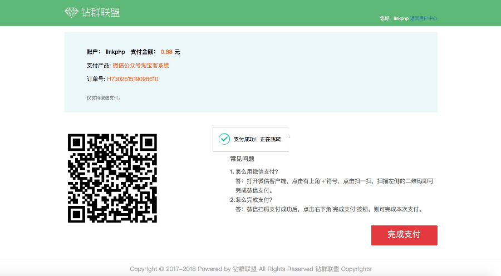
Task: Click the diamond logo icon in header
Action: click(x=71, y=12)
